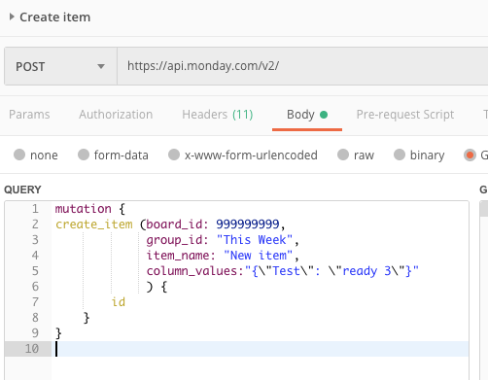
Task: Open the POST method dropdown
Action: [60, 66]
